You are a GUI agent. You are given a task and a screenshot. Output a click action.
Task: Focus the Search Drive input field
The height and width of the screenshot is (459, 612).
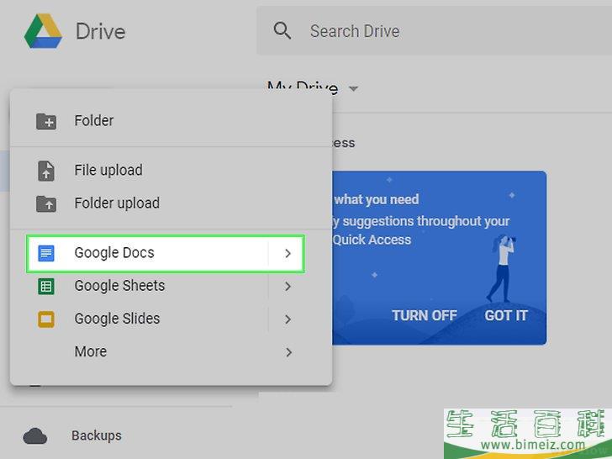[x=434, y=31]
